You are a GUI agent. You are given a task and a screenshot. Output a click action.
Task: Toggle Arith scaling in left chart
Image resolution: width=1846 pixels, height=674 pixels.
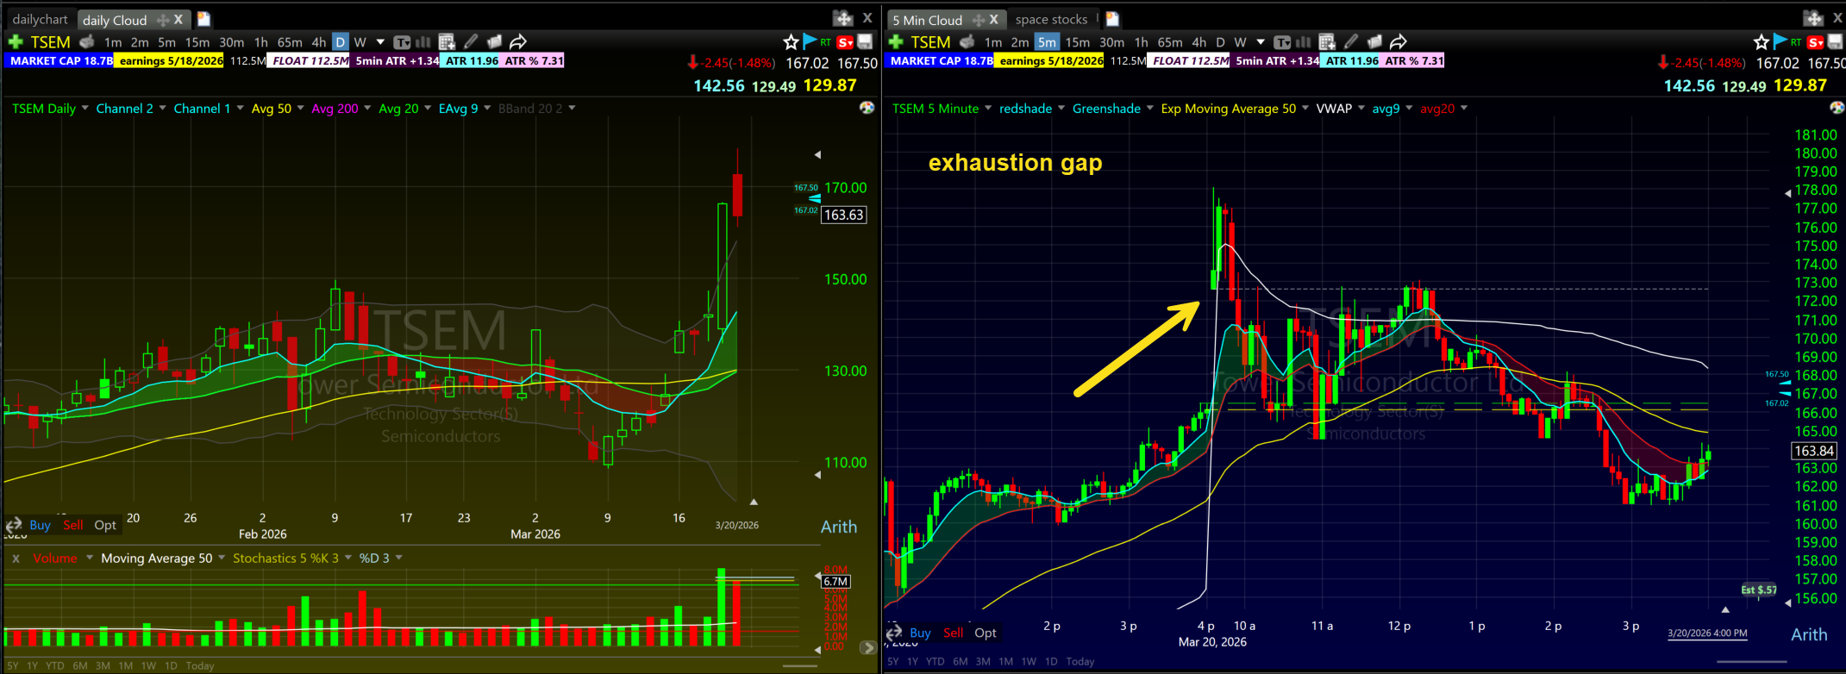click(x=839, y=527)
